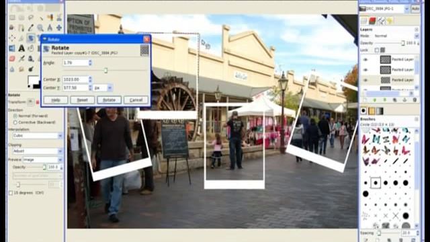430x242 pixels.
Task: Hide the first Pasted Layer
Action: tap(365, 60)
